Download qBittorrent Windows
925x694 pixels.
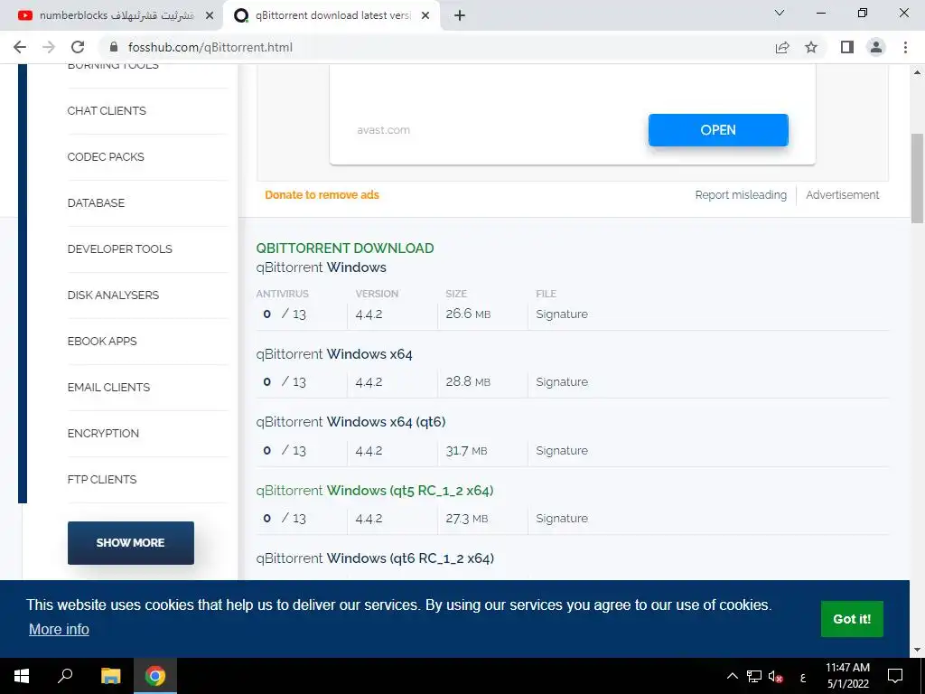(x=321, y=267)
